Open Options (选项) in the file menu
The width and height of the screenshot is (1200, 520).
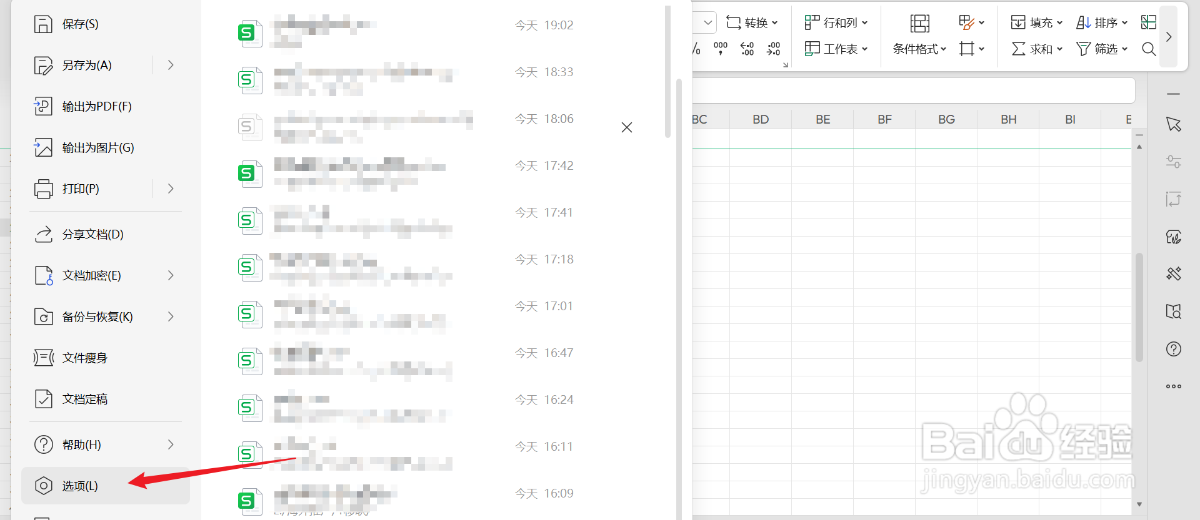106,486
